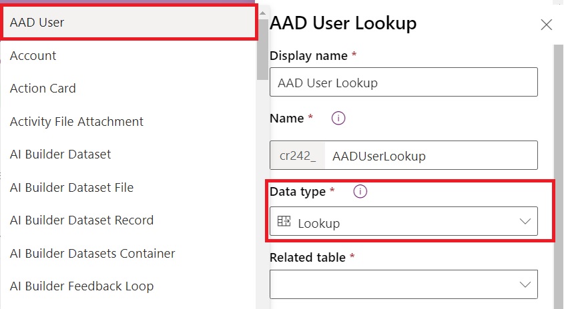564x309 pixels.
Task: Click the Data type dropdown chevron
Action: (525, 222)
